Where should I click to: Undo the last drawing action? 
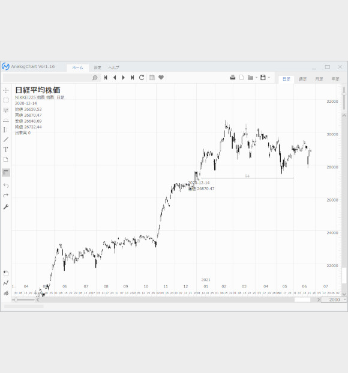6,185
